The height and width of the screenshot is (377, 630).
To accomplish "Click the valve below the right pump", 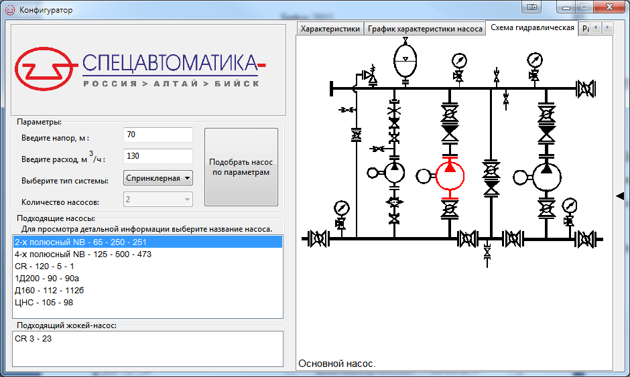I will coord(546,209).
